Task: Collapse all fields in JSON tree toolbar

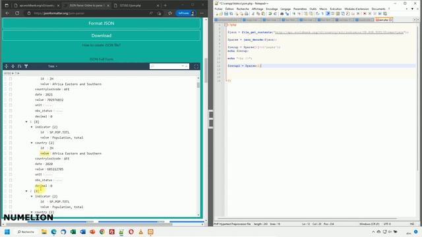Action: pyautogui.click(x=13, y=66)
